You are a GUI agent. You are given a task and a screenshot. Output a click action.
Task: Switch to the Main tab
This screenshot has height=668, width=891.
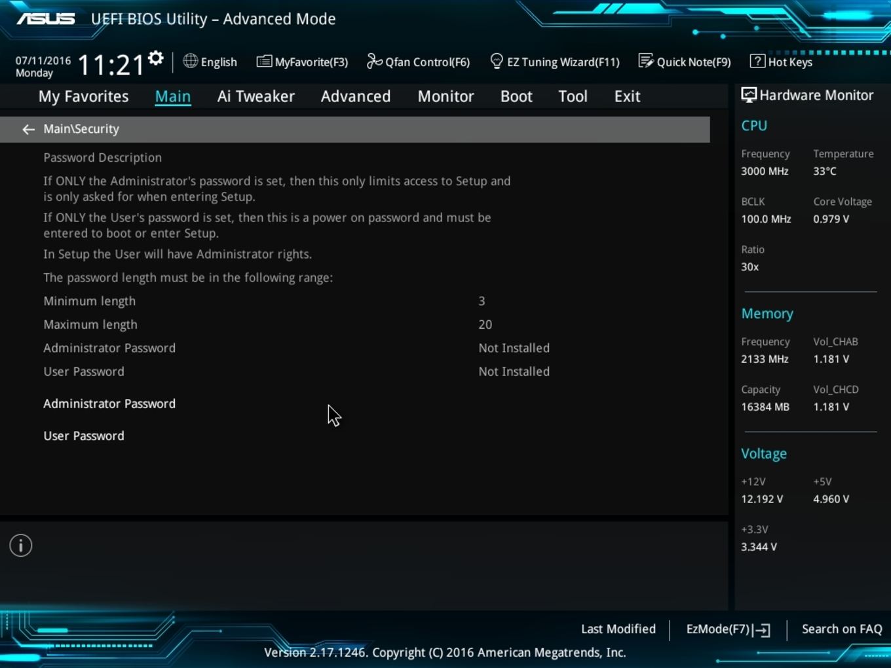(173, 96)
